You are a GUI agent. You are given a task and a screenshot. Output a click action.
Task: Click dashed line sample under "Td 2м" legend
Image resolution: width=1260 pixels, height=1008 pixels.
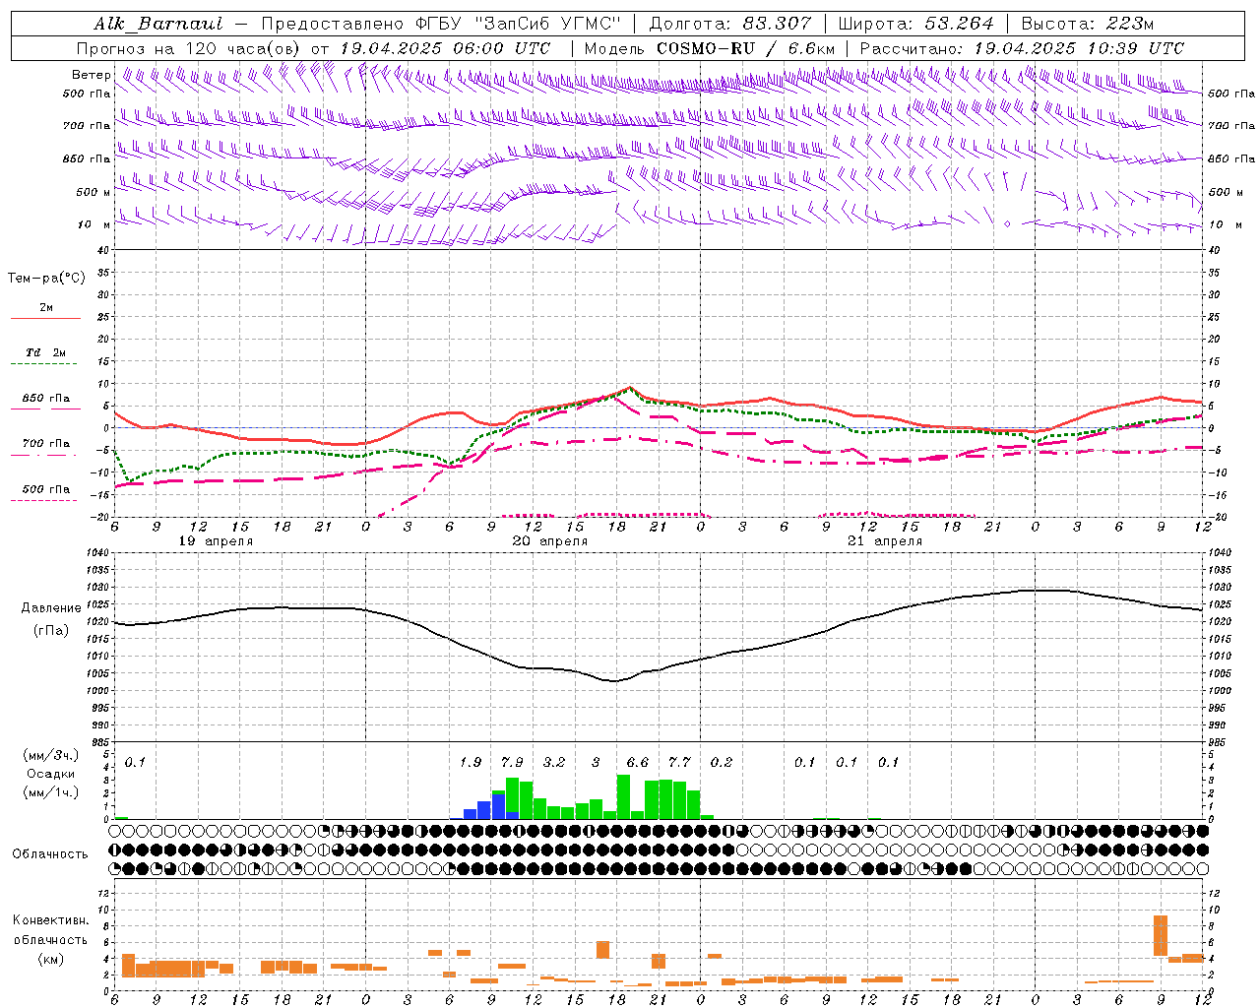(44, 363)
